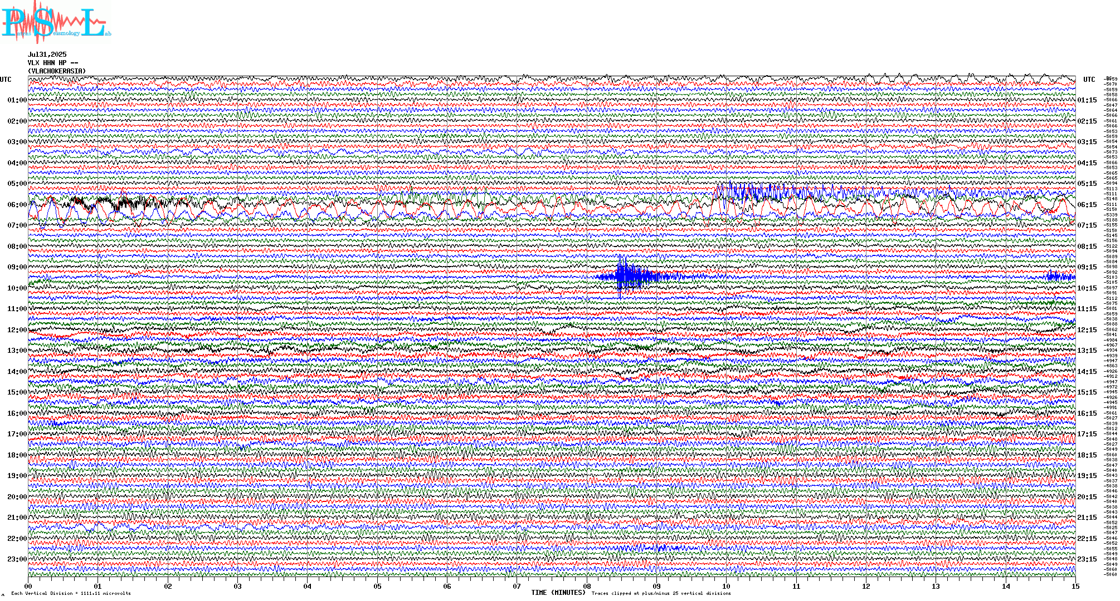The width and height of the screenshot is (1120, 601).
Task: Click the 12:15 time label on the right
Action: [1087, 330]
